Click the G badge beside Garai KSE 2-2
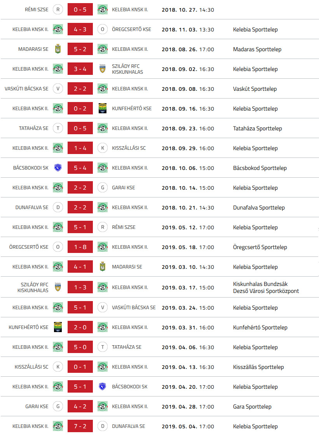 pyautogui.click(x=103, y=187)
